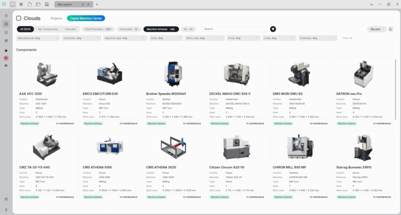Save the project with the floppy icon
The height and width of the screenshot is (215, 401).
click(x=47, y=4)
